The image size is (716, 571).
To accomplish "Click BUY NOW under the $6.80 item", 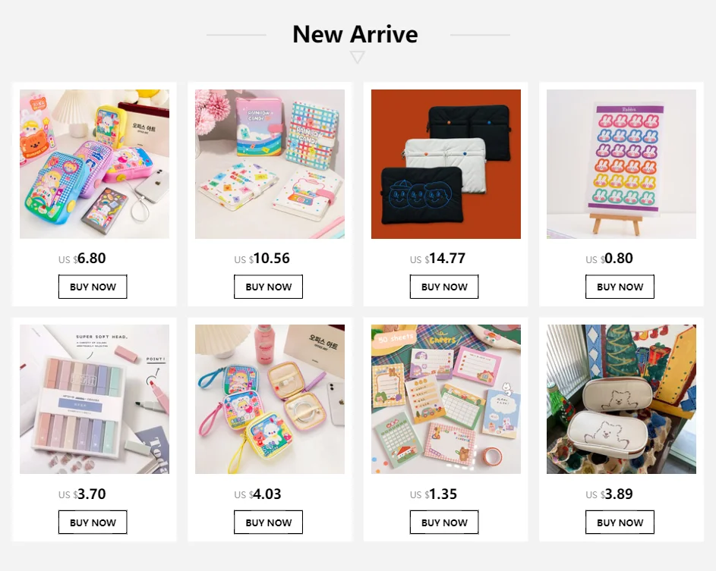I will [x=93, y=287].
